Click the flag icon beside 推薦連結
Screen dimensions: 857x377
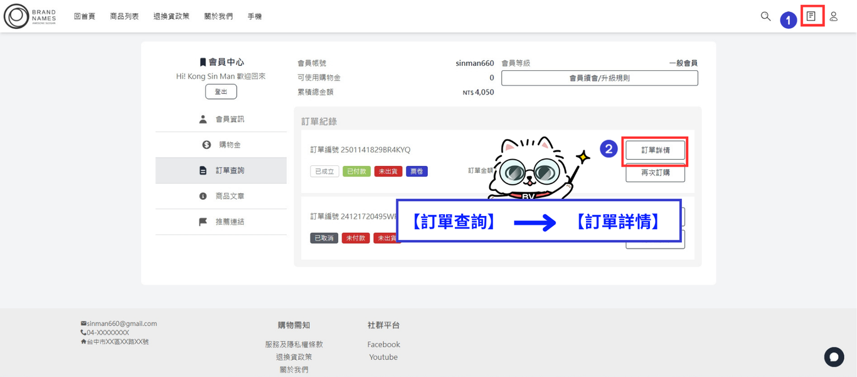(203, 222)
